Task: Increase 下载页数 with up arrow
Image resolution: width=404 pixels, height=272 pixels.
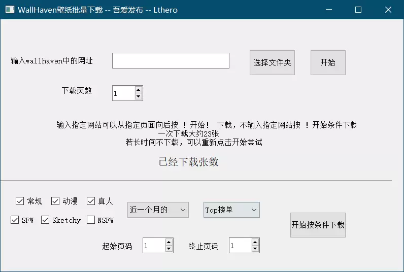Action: (x=139, y=90)
